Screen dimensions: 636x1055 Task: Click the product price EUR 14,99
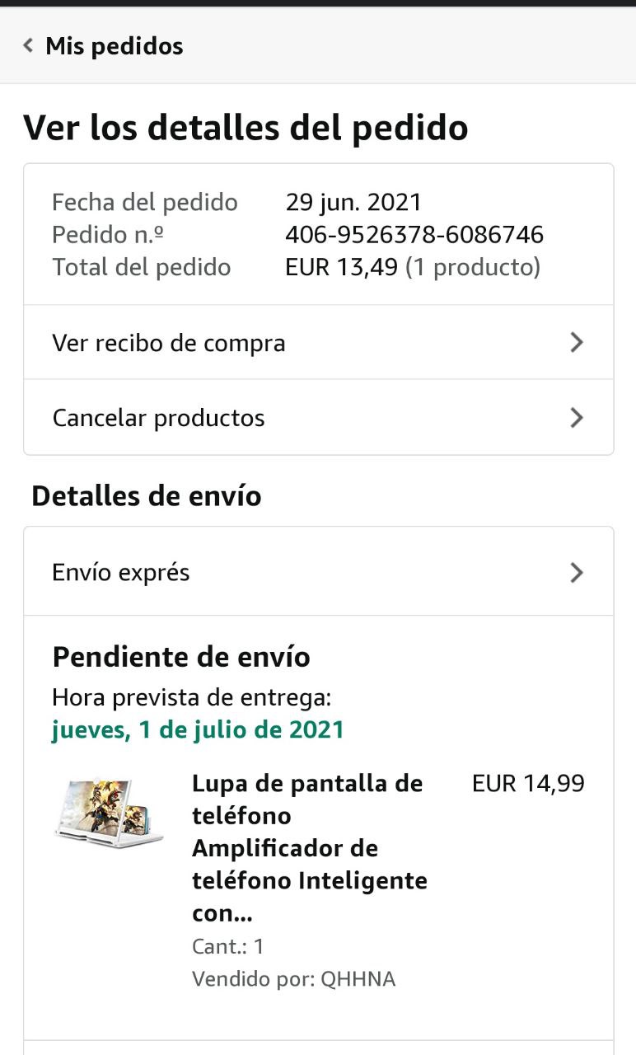coord(528,783)
